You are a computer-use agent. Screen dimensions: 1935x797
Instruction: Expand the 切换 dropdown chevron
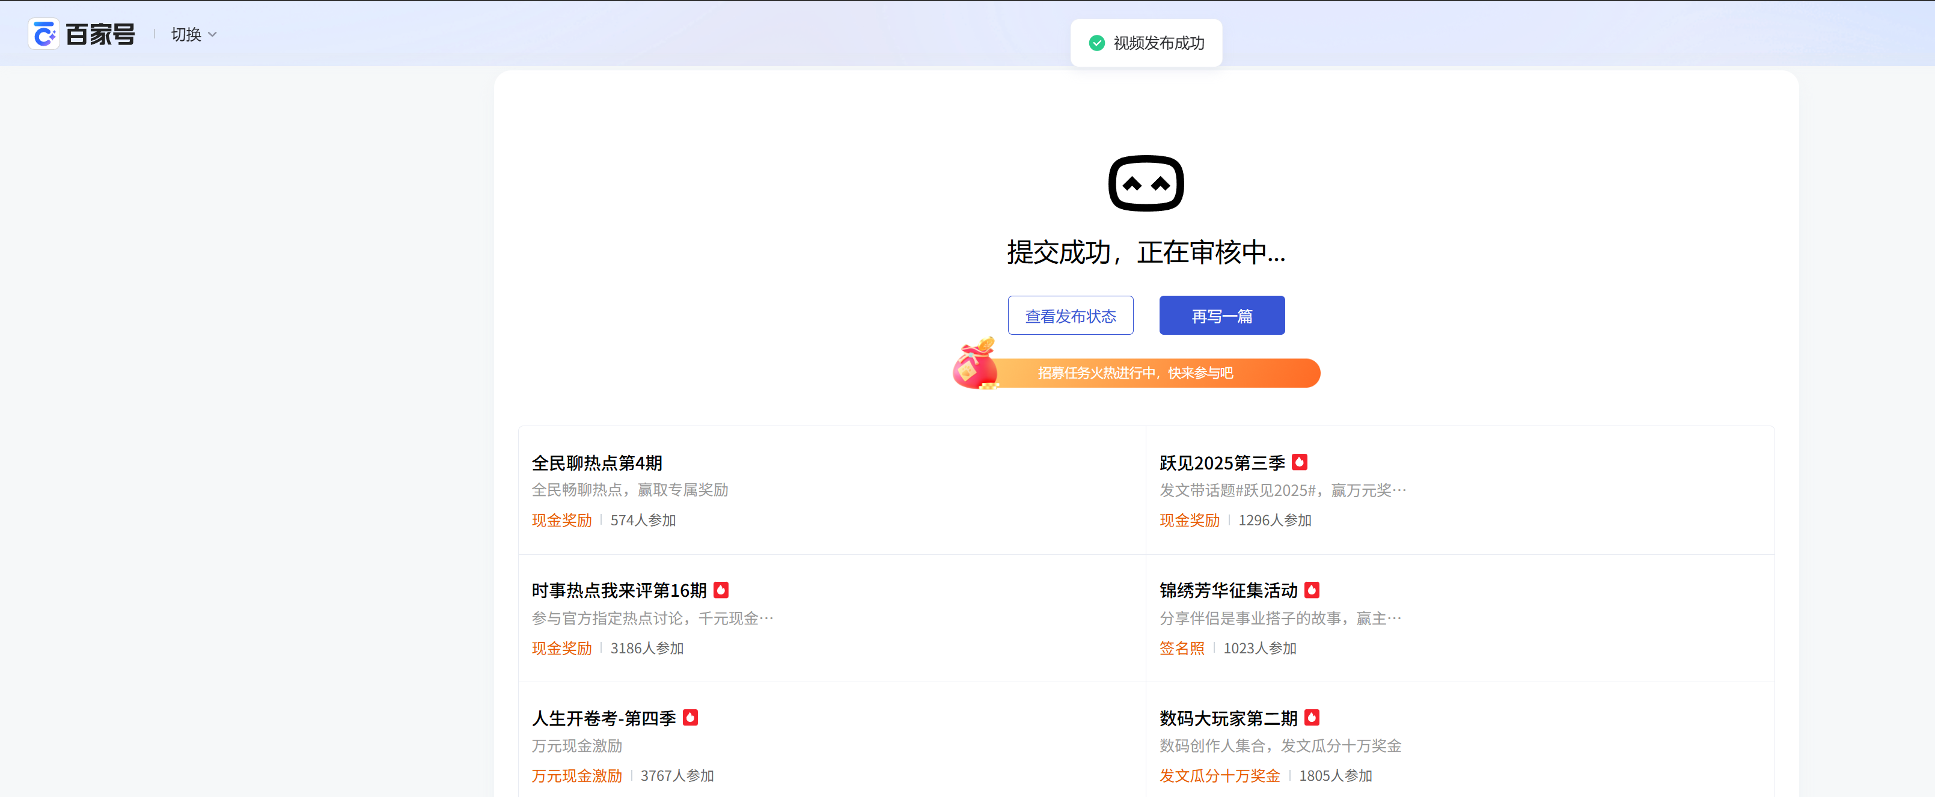[213, 34]
